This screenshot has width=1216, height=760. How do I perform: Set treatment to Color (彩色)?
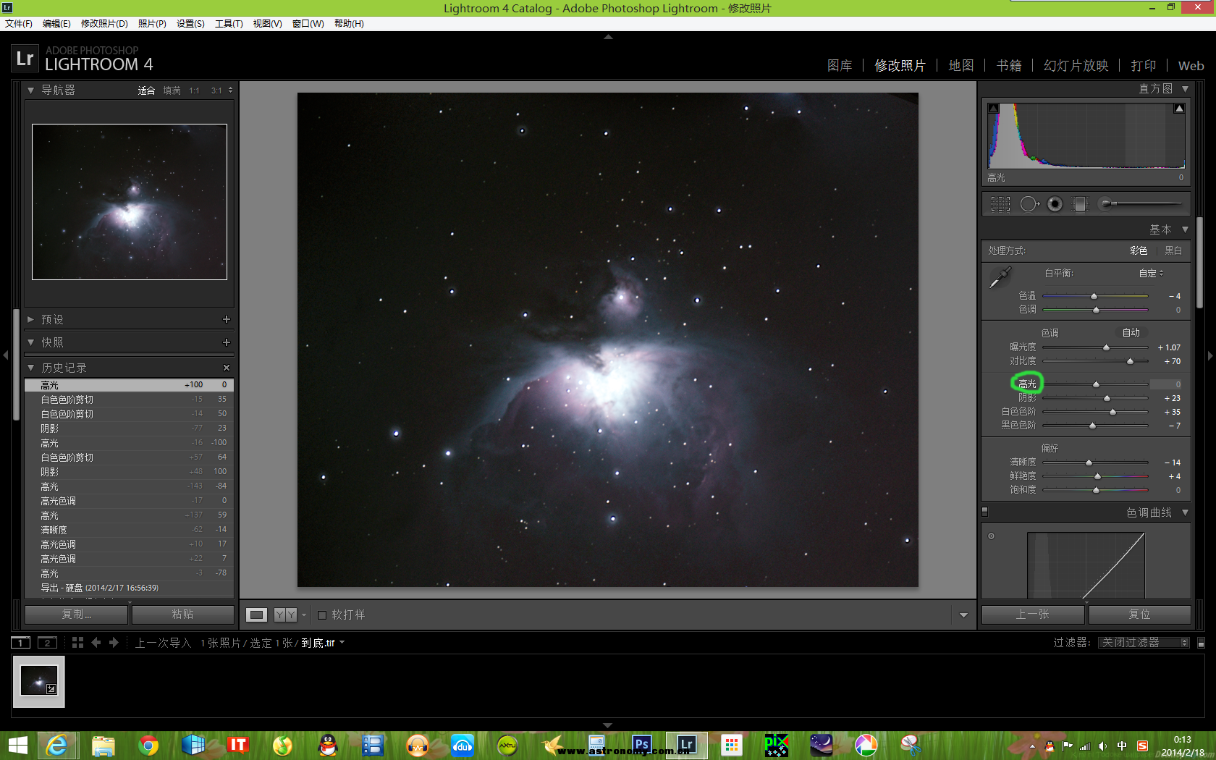(1139, 250)
